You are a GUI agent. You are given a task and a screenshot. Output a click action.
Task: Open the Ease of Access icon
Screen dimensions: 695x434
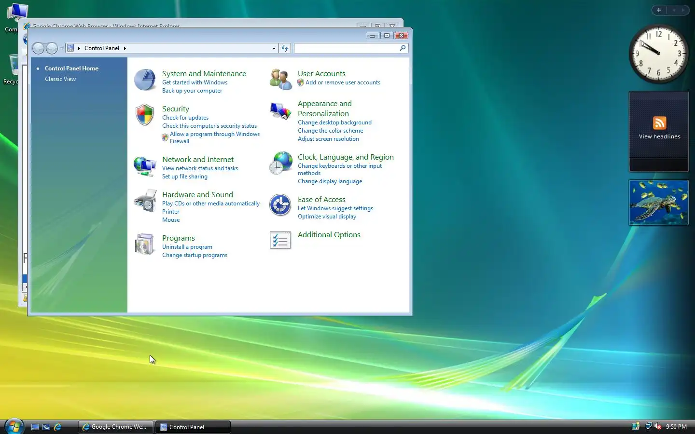280,205
